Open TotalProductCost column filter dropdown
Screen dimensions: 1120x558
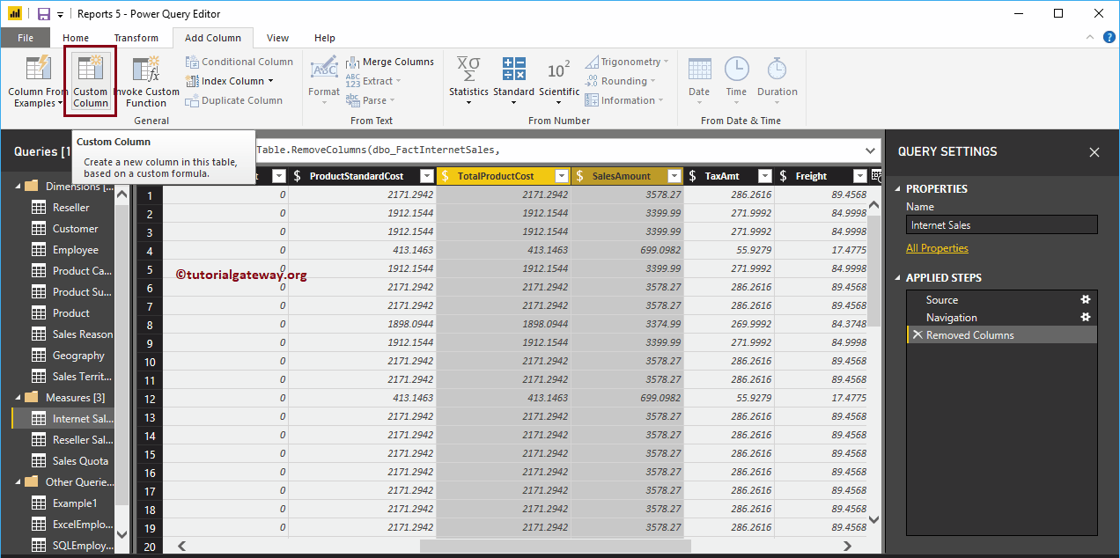click(562, 176)
